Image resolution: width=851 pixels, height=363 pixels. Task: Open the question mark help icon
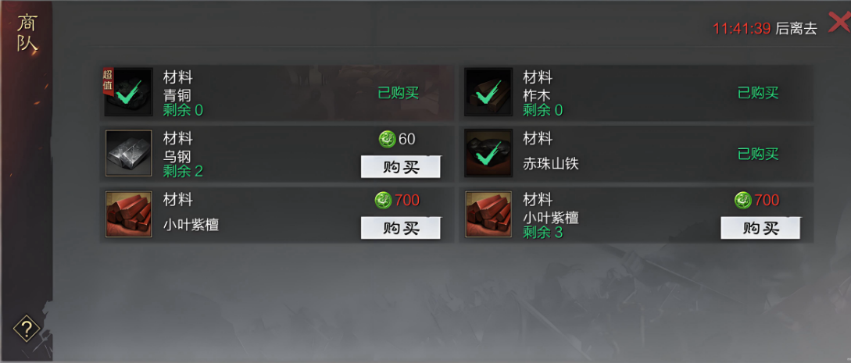point(27,329)
